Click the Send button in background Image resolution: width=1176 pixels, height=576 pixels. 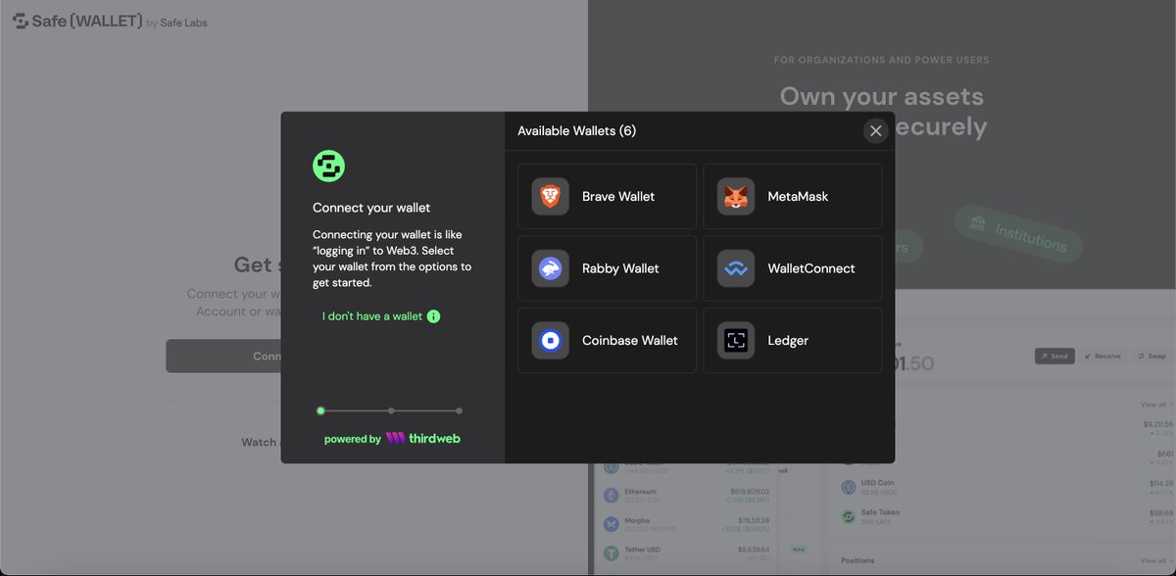1054,357
